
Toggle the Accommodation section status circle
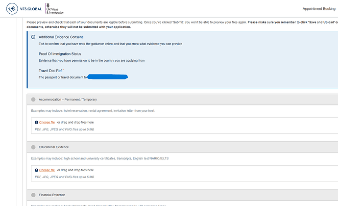click(33, 99)
